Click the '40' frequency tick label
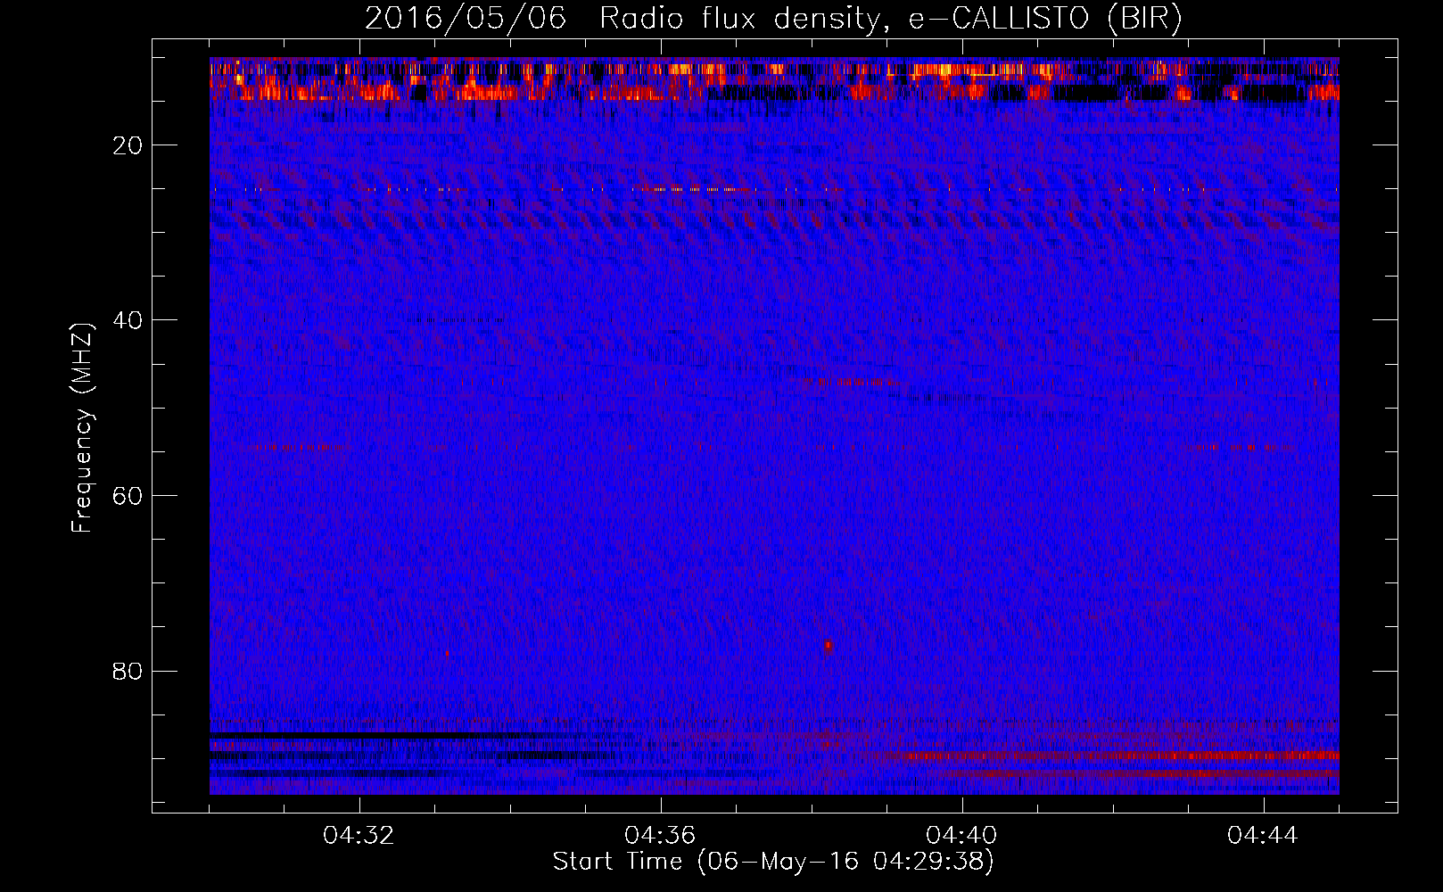 [128, 320]
